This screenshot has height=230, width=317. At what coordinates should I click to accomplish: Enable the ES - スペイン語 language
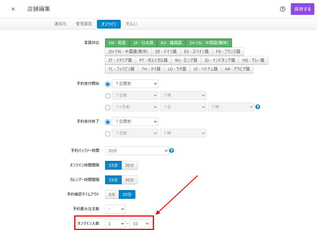pos(196,52)
